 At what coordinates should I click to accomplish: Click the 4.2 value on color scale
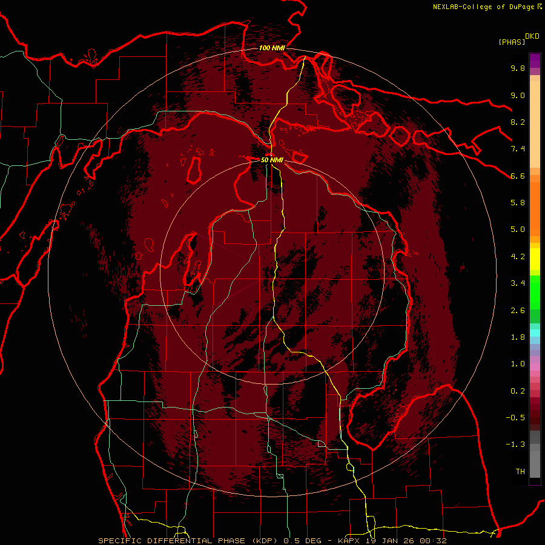[518, 257]
